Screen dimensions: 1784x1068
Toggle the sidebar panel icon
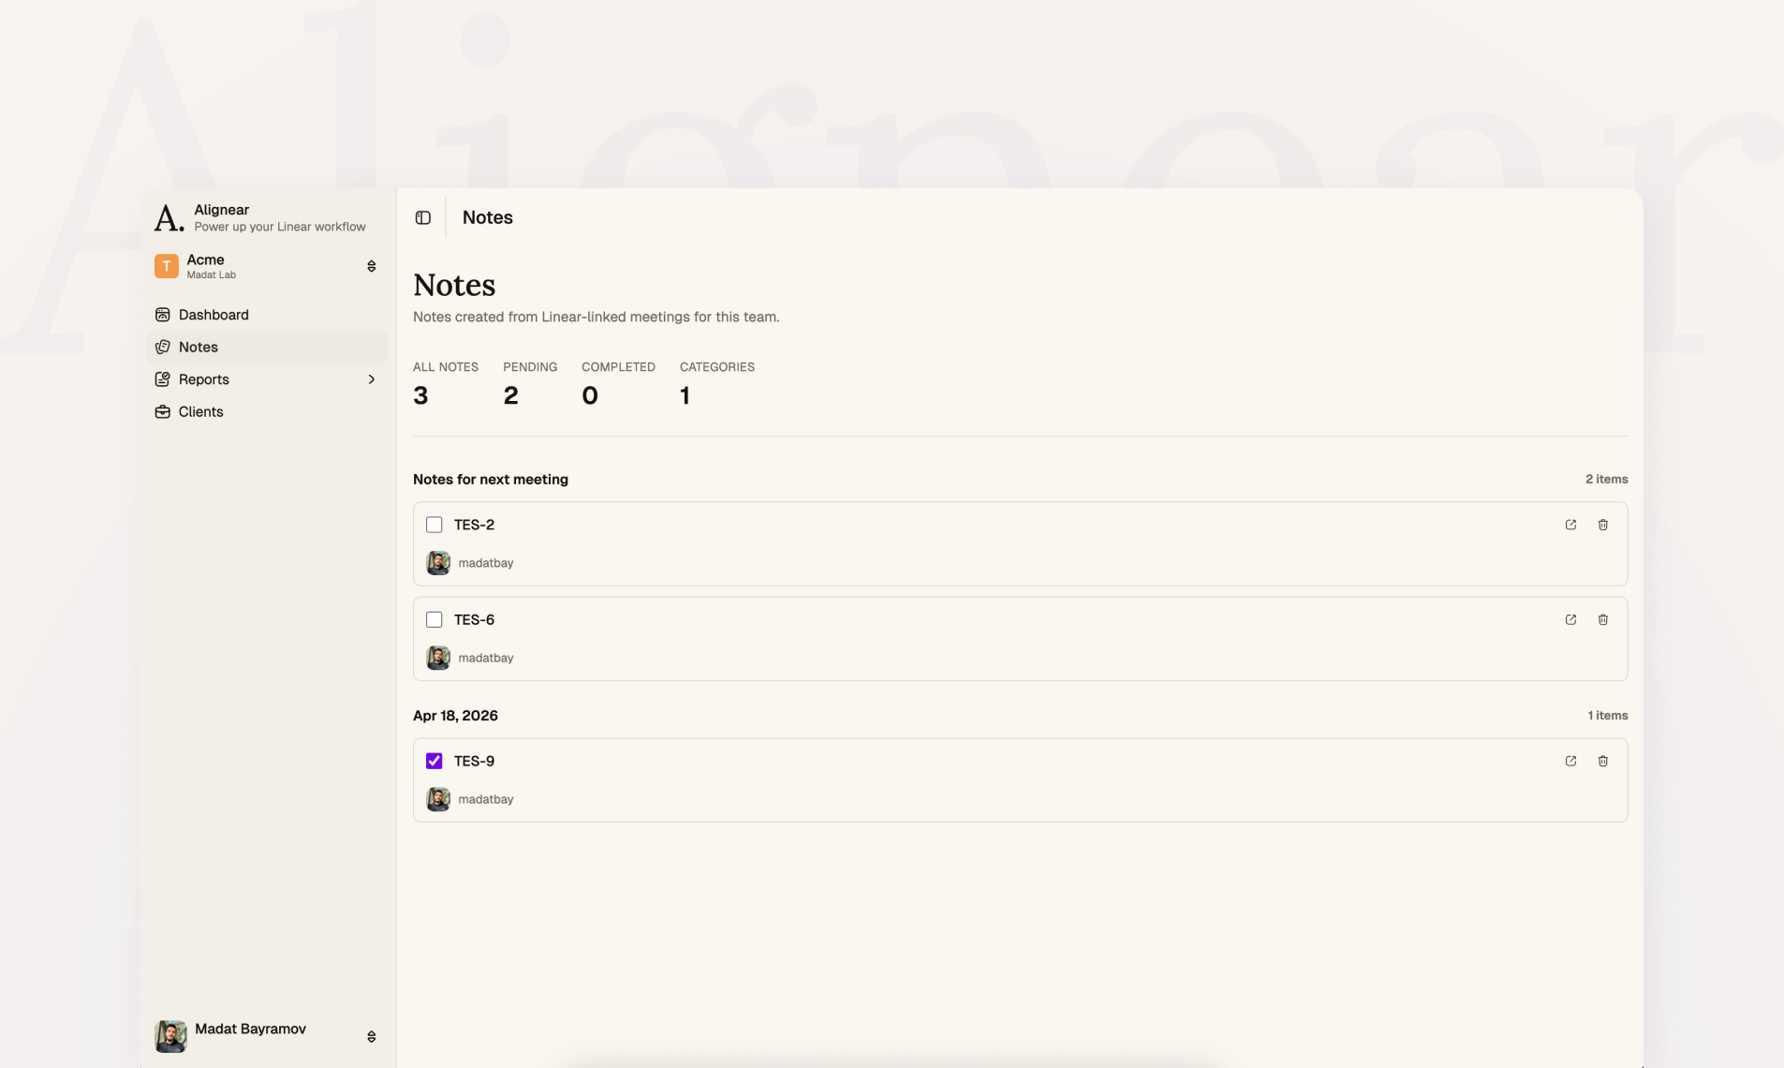point(423,217)
